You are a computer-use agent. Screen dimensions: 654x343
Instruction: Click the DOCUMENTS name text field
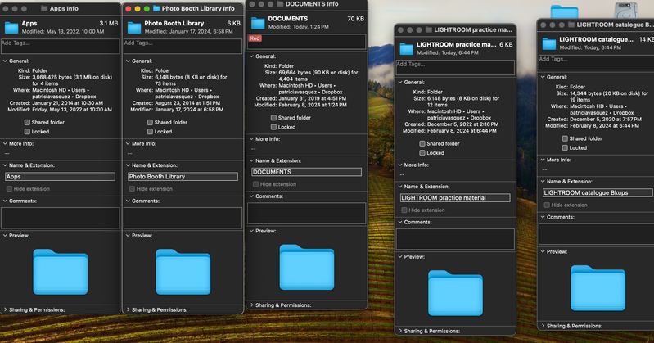[x=307, y=172]
